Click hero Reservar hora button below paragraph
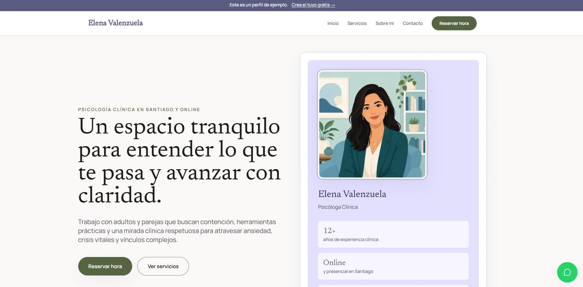This screenshot has height=287, width=583. point(105,266)
